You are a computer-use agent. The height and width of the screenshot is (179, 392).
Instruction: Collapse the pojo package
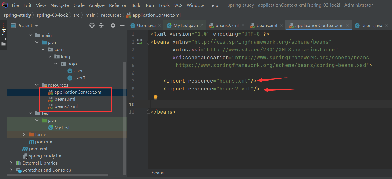click(56, 64)
